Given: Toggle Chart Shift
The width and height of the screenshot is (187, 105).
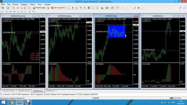Looking at the screenshot, I should 97,8.
